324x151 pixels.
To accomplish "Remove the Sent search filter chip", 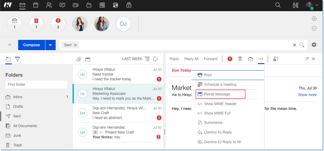I will coord(75,45).
